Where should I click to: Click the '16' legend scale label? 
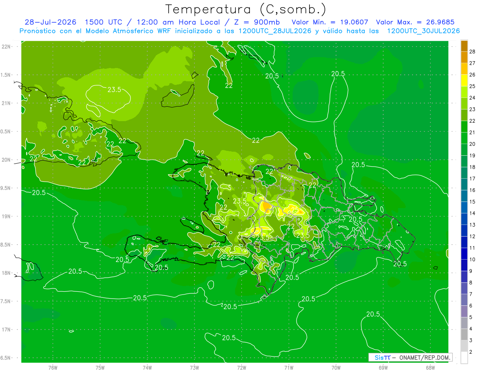pos(473,190)
